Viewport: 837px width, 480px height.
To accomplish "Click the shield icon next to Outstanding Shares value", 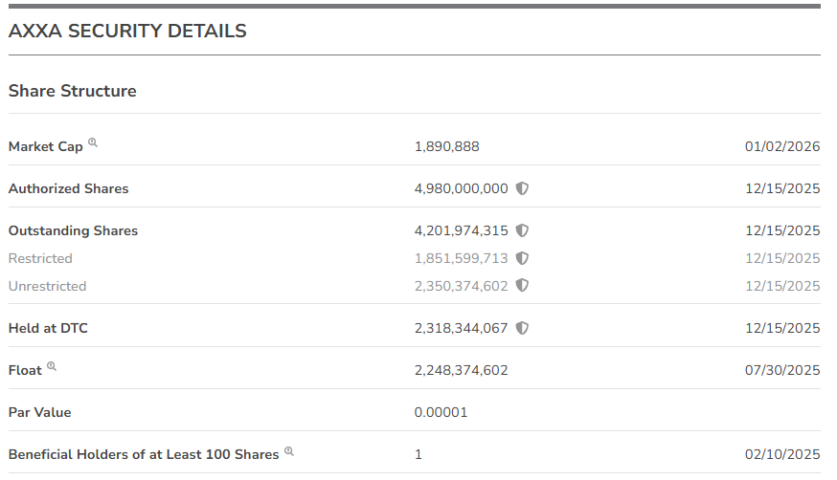I will pyautogui.click(x=522, y=230).
